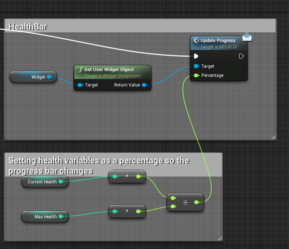Click the HealthBar comment box resize handle
The width and height of the screenshot is (289, 249).
pos(273,137)
